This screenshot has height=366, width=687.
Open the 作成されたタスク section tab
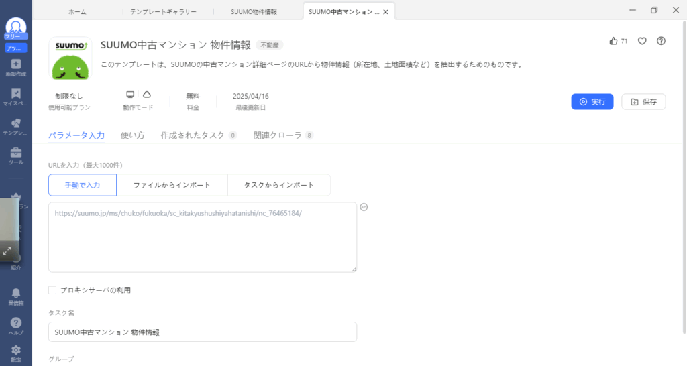[199, 135]
